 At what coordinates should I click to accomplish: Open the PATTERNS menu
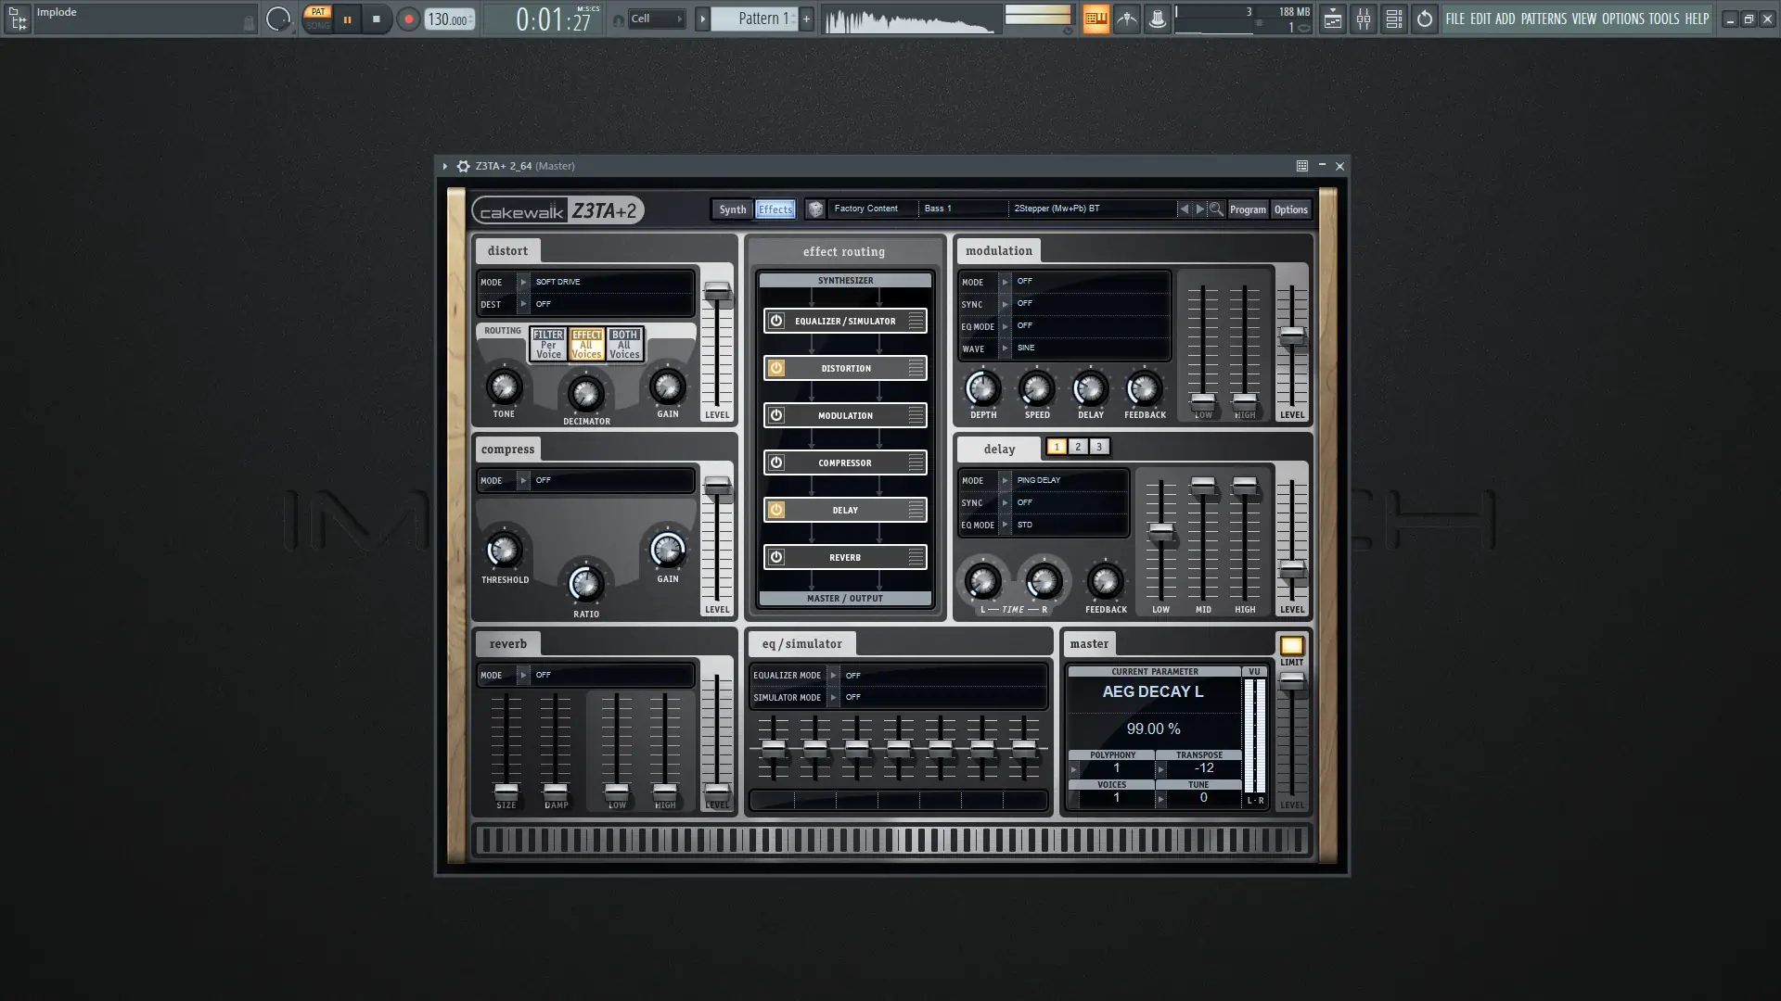(x=1543, y=19)
